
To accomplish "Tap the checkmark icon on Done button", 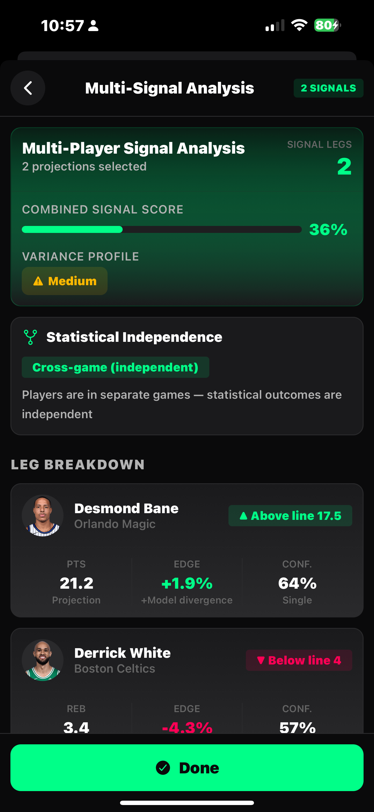I will (163, 768).
